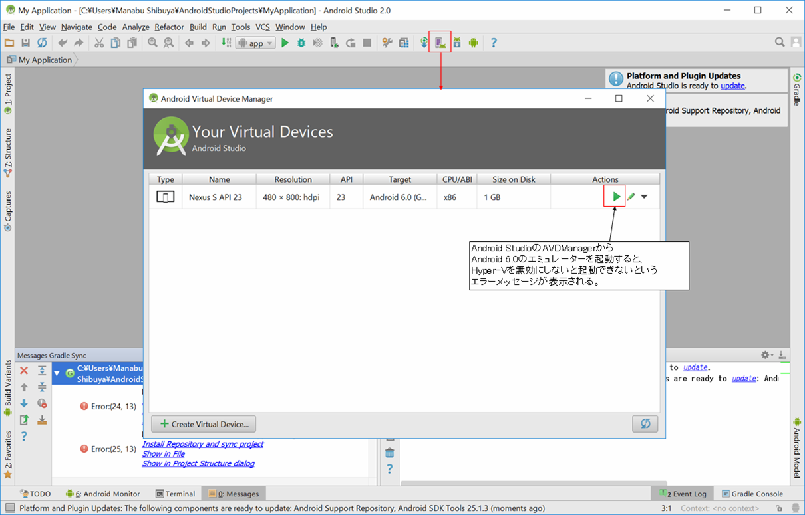Open the 6: Android Monitor tab
The height and width of the screenshot is (515, 805).
[x=103, y=494]
